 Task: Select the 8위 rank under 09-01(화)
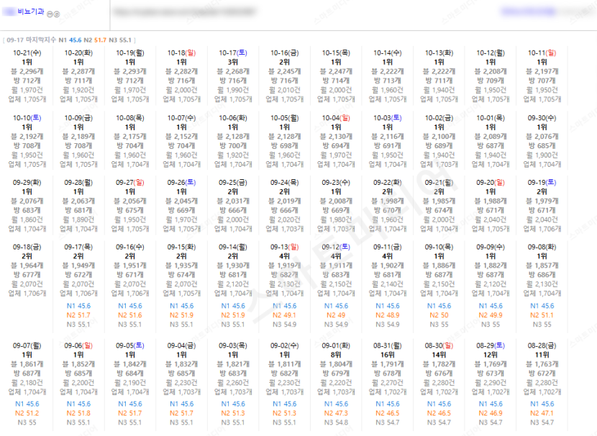point(336,355)
